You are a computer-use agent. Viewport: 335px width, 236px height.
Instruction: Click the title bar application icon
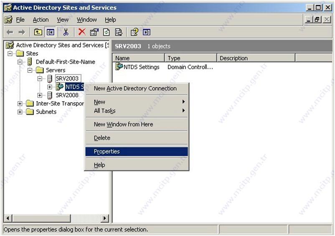click(x=8, y=8)
